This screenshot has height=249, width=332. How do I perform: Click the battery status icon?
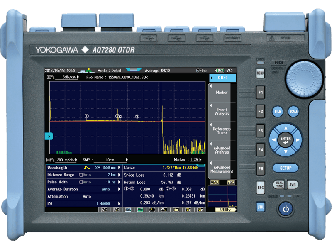click(219, 71)
